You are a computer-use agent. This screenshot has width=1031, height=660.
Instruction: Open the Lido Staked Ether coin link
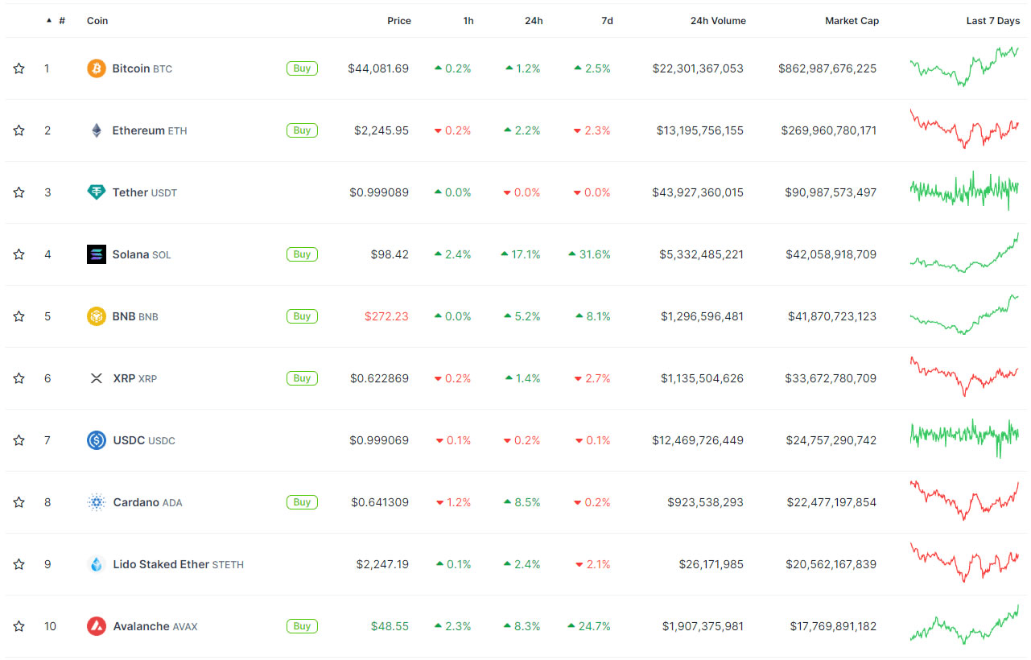click(x=160, y=564)
